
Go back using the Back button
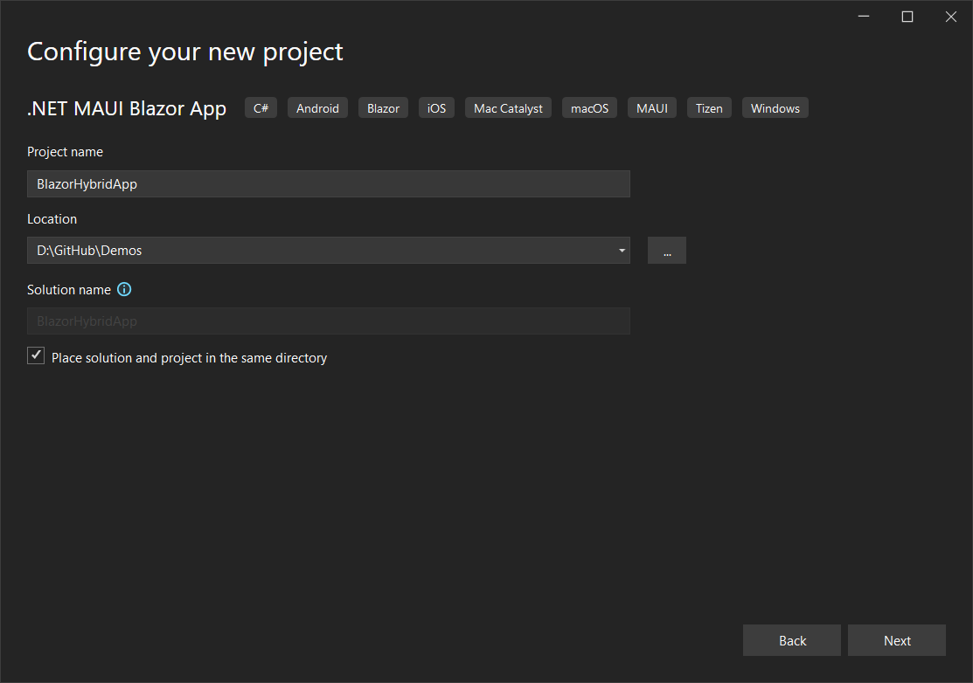(791, 640)
